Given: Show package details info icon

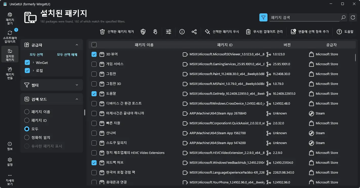Looking at the screenshot, I should [x=182, y=32].
